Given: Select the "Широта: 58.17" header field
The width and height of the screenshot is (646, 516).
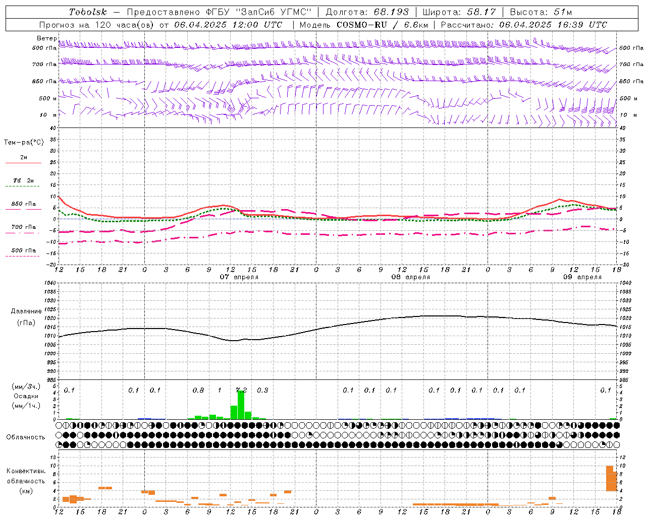Looking at the screenshot, I should point(459,12).
